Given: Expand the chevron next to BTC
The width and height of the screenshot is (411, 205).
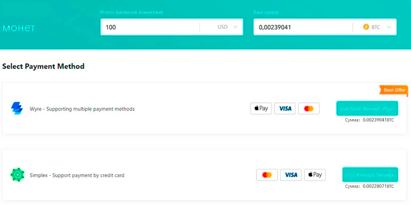Looking at the screenshot, I should tap(389, 27).
